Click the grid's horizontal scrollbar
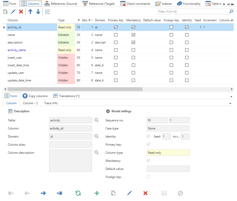Viewport: 237px width, 201px height. pos(75,89)
